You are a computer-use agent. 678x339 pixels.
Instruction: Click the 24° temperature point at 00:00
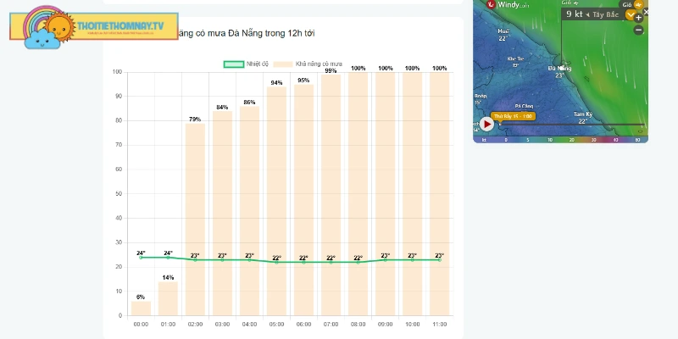point(141,258)
